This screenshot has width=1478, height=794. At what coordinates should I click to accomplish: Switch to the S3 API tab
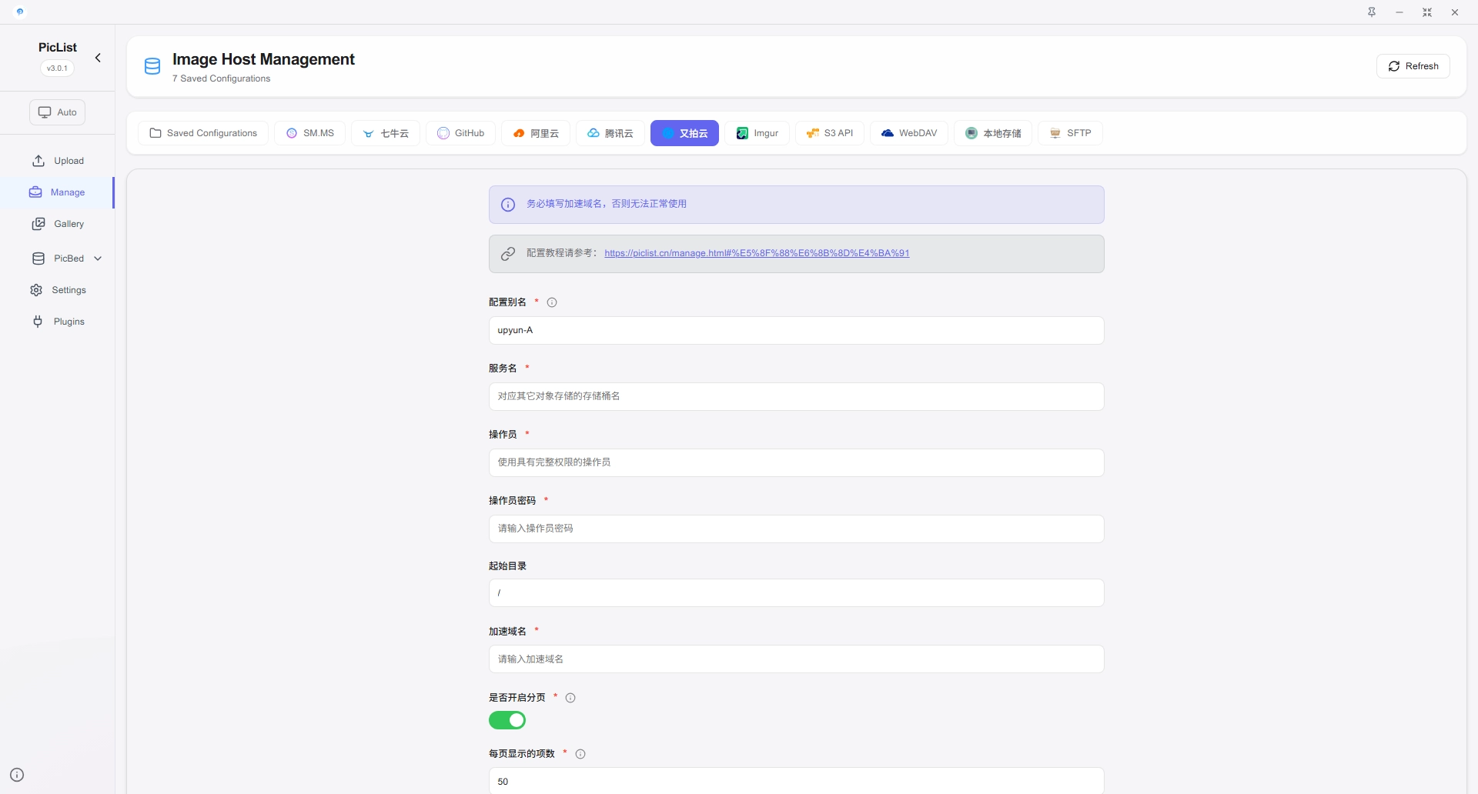[830, 133]
